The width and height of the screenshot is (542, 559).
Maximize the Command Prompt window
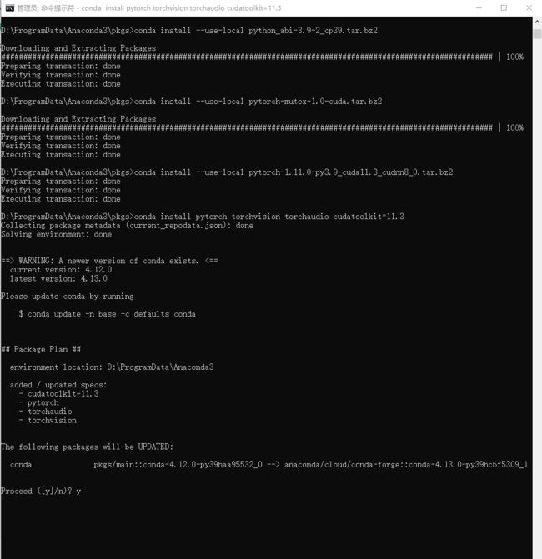504,7
